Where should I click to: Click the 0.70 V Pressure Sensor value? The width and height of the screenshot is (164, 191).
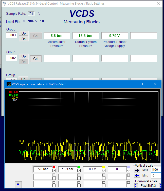tap(115, 36)
